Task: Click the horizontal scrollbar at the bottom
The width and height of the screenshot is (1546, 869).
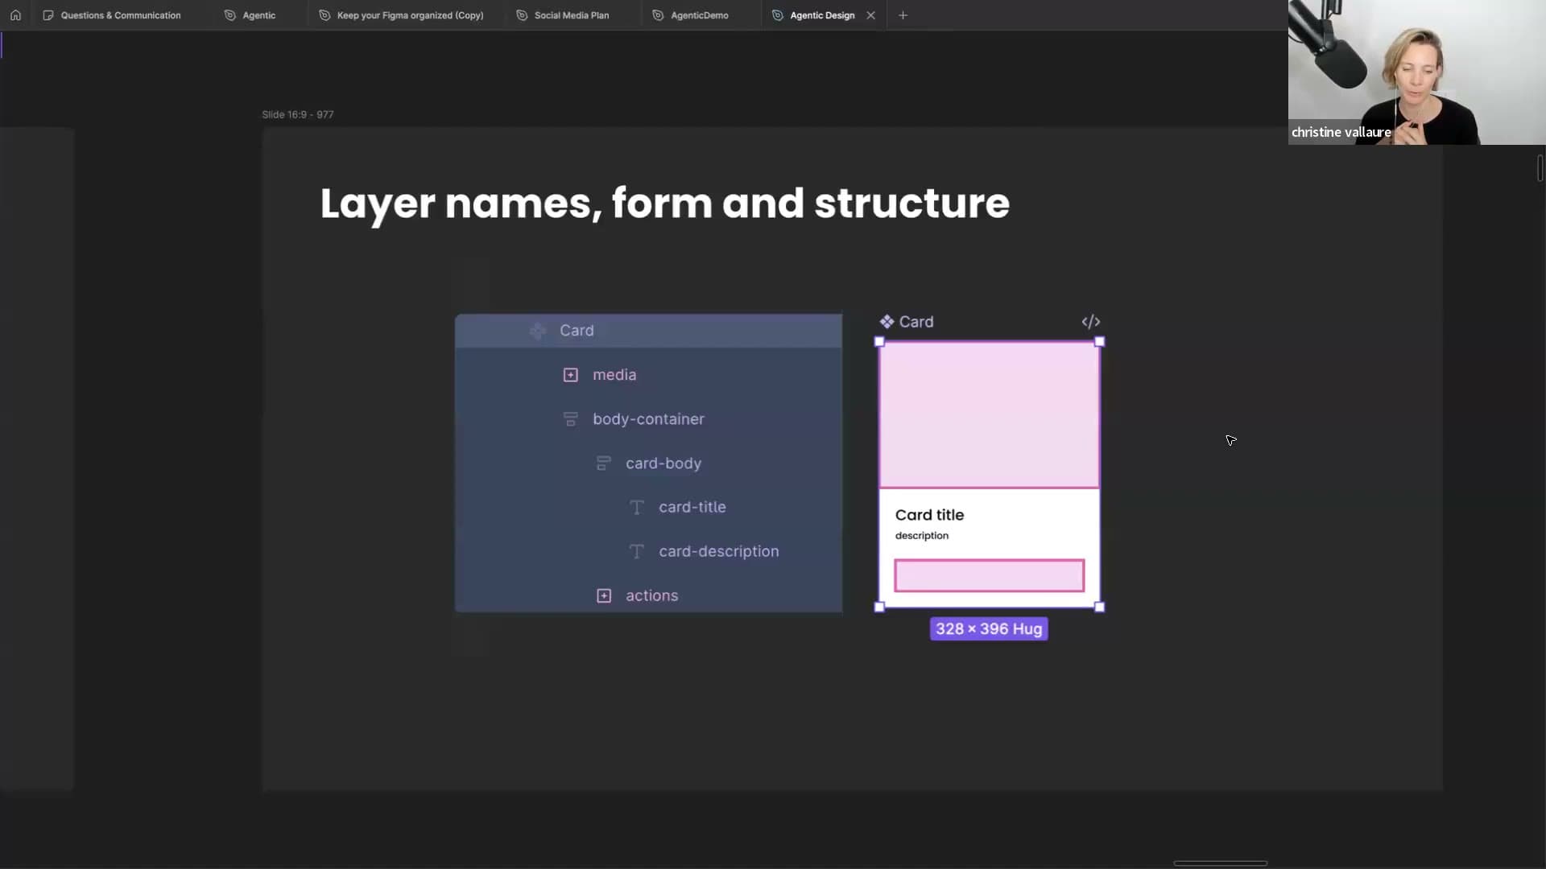Action: [x=1220, y=863]
